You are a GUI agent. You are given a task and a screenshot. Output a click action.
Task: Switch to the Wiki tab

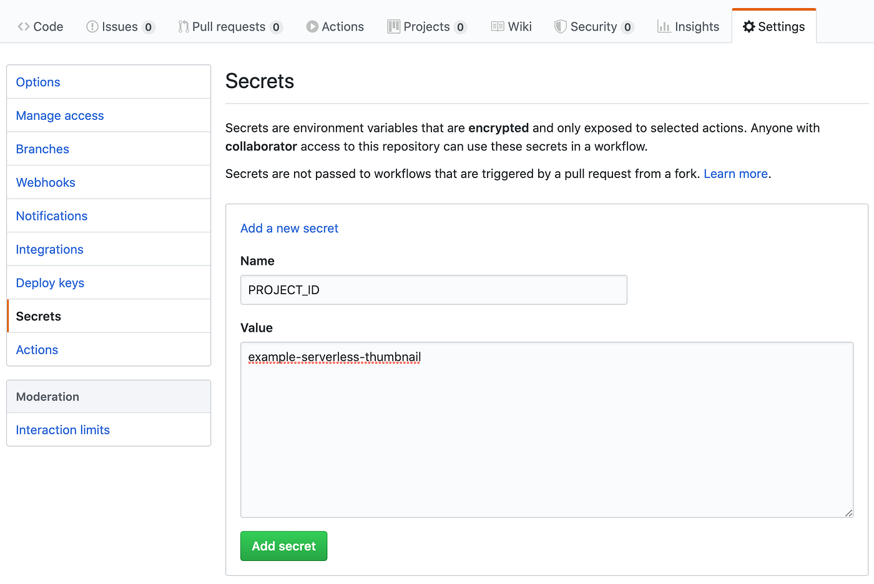click(x=511, y=26)
